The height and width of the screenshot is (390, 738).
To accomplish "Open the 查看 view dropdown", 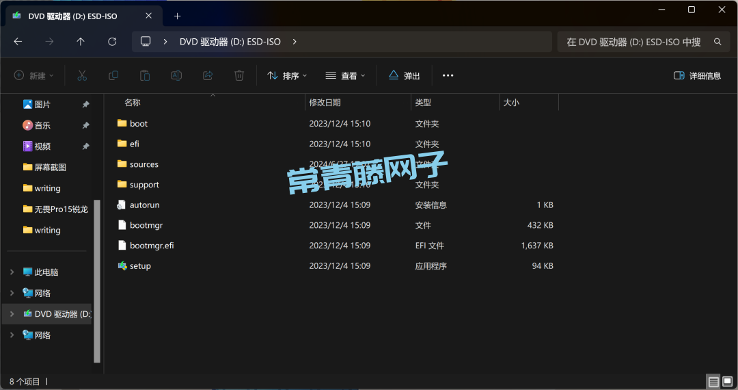I will 345,75.
